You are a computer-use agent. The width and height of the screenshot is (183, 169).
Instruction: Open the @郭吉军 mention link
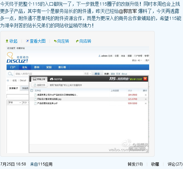click(x=128, y=11)
